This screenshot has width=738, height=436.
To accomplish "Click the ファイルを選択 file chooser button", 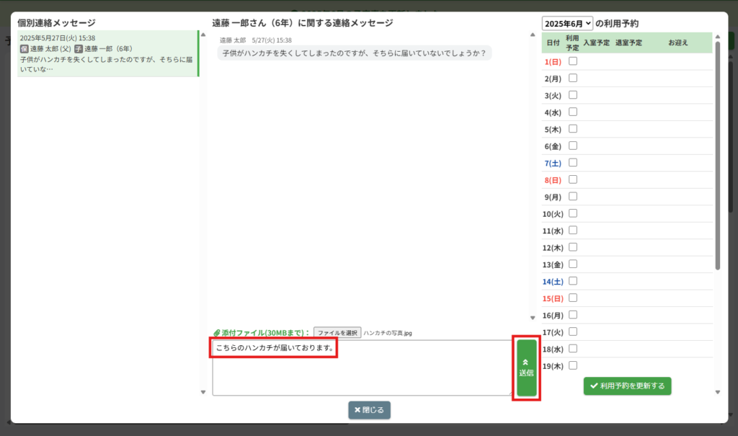I will point(337,333).
